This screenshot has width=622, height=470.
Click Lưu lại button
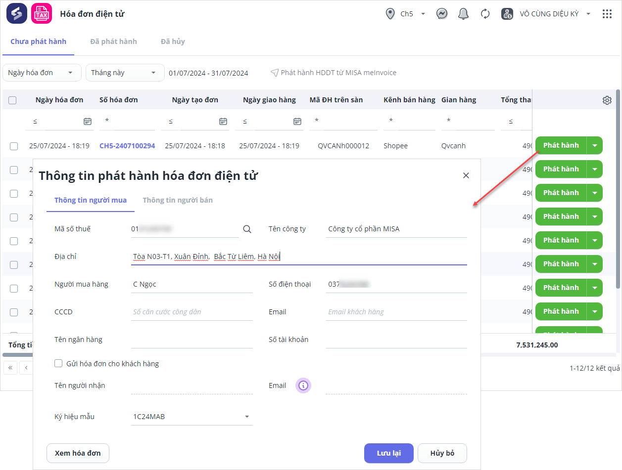[389, 453]
